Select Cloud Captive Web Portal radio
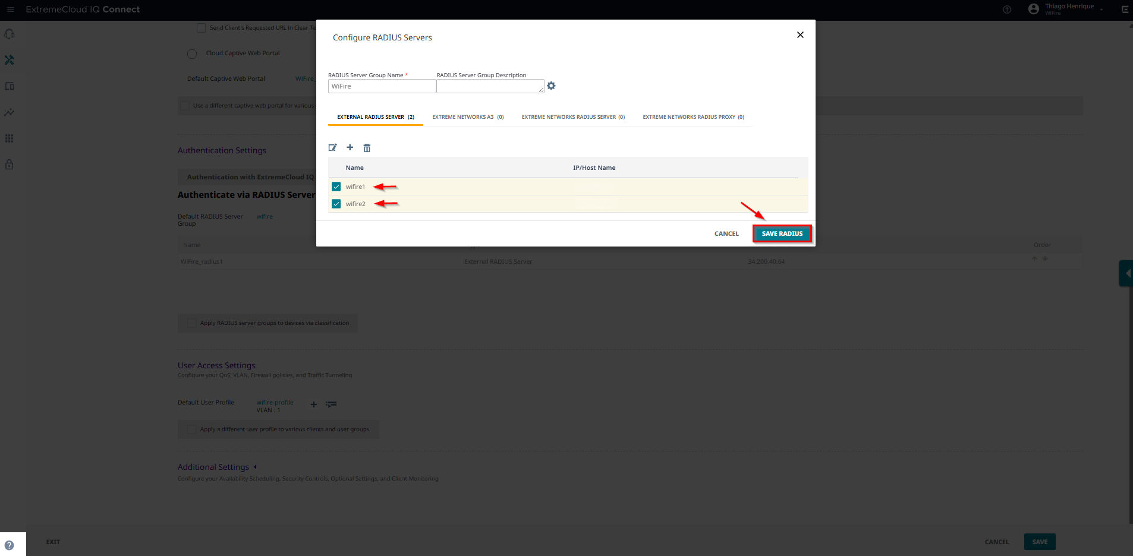This screenshot has height=556, width=1133. (x=192, y=54)
